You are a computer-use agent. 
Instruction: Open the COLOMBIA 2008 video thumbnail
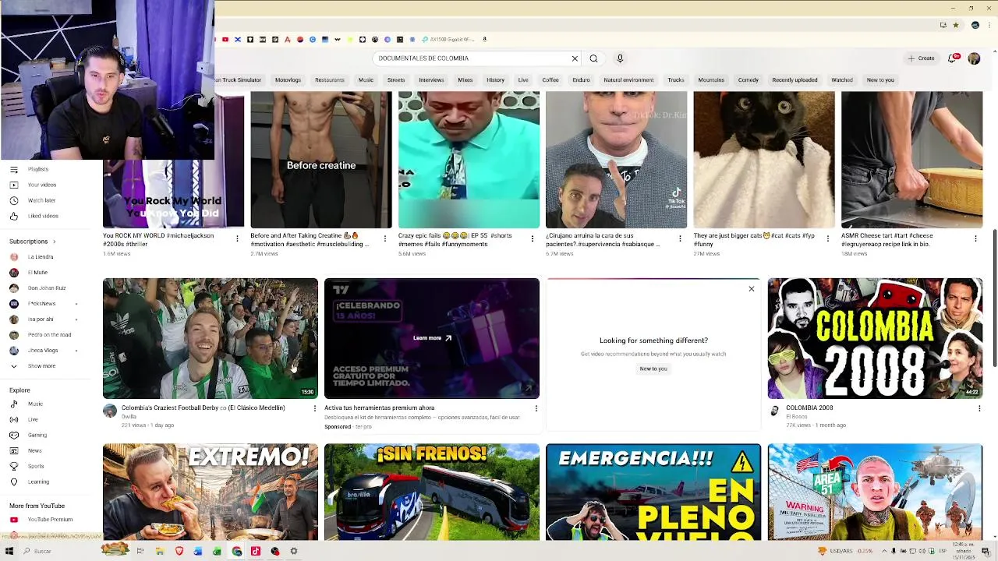coord(875,338)
